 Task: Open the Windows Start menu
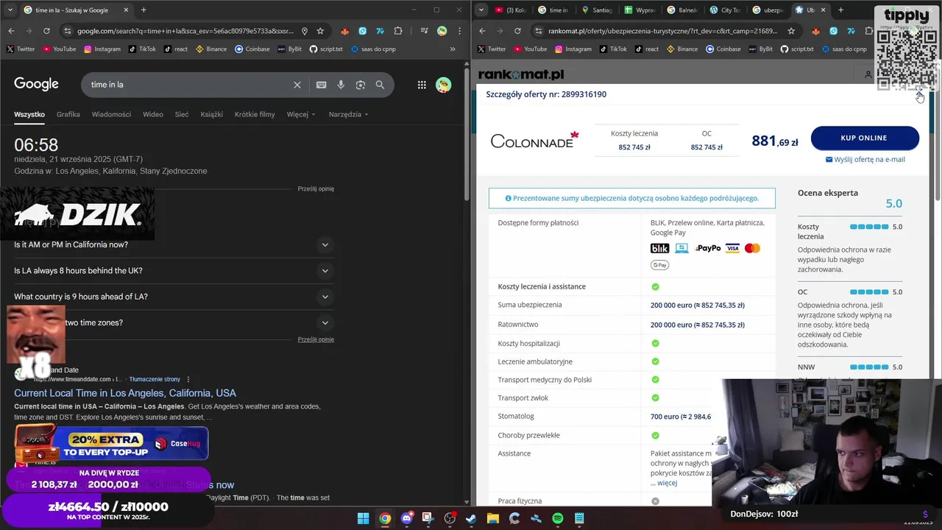coord(364,518)
